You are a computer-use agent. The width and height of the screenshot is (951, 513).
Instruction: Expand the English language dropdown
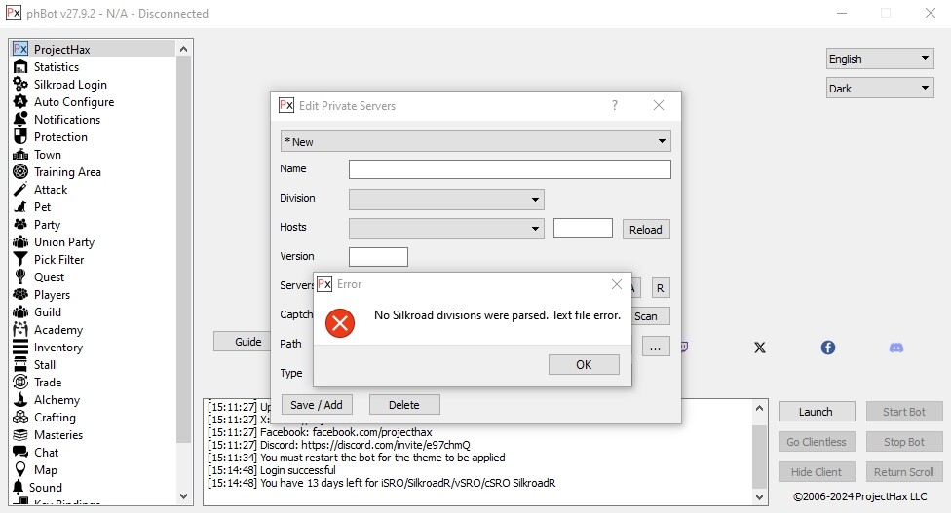pos(880,59)
